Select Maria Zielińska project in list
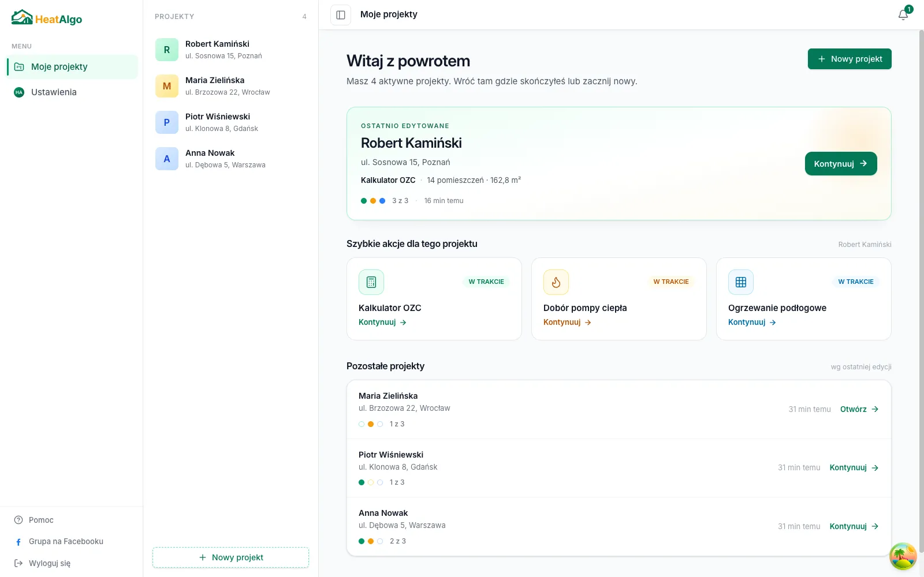Viewport: 924px width, 577px height. pos(230,86)
